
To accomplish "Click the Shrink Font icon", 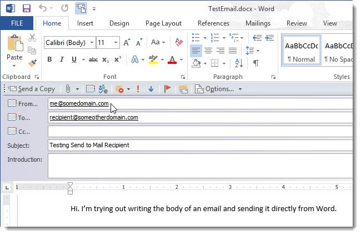I will pos(139,43).
